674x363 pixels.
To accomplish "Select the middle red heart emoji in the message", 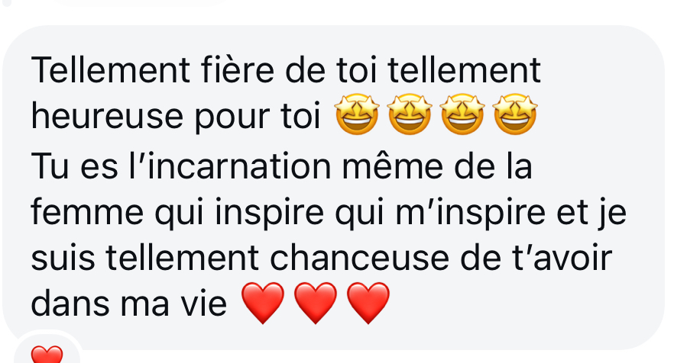I will [316, 303].
